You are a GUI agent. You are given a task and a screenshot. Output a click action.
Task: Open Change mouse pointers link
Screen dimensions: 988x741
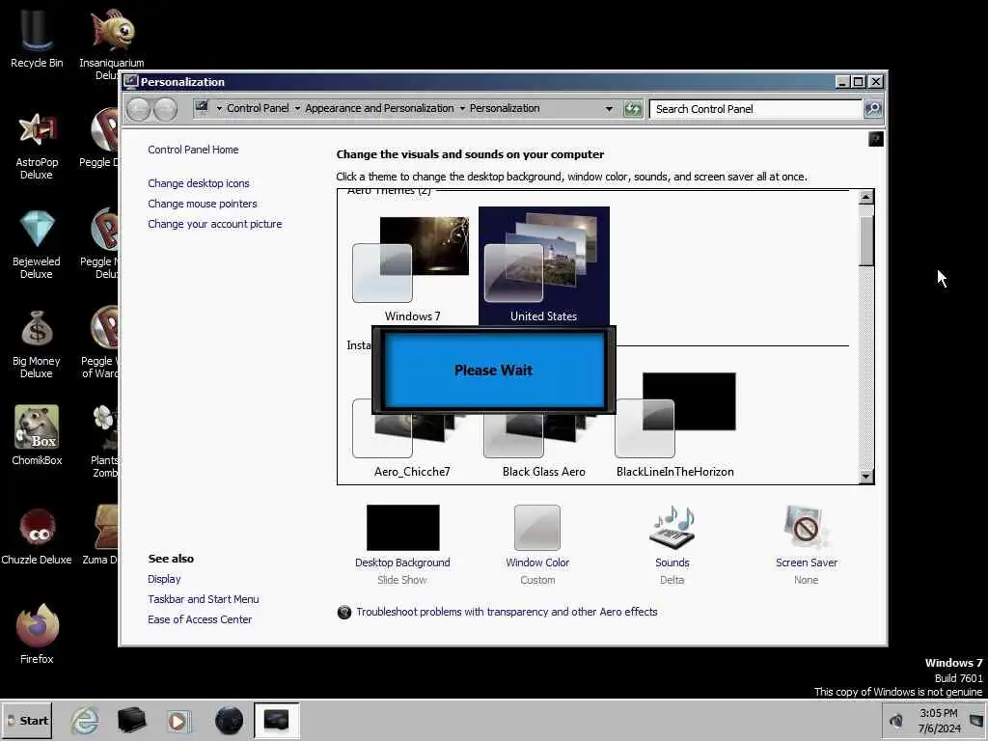pos(203,204)
